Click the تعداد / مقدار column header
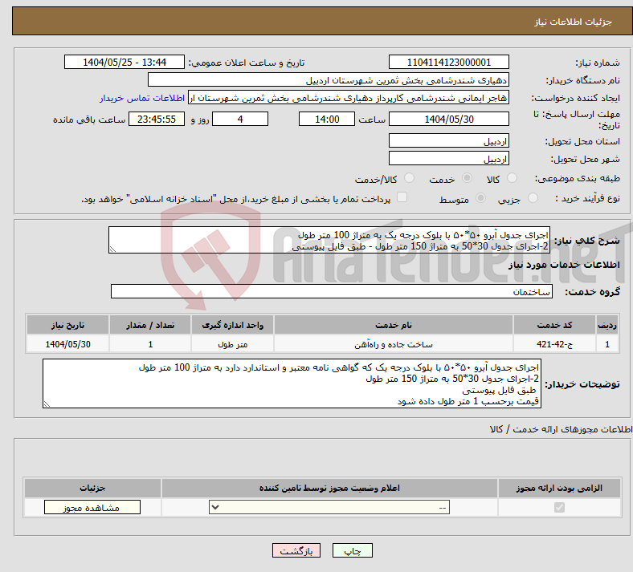The image size is (633, 572). coord(150,325)
